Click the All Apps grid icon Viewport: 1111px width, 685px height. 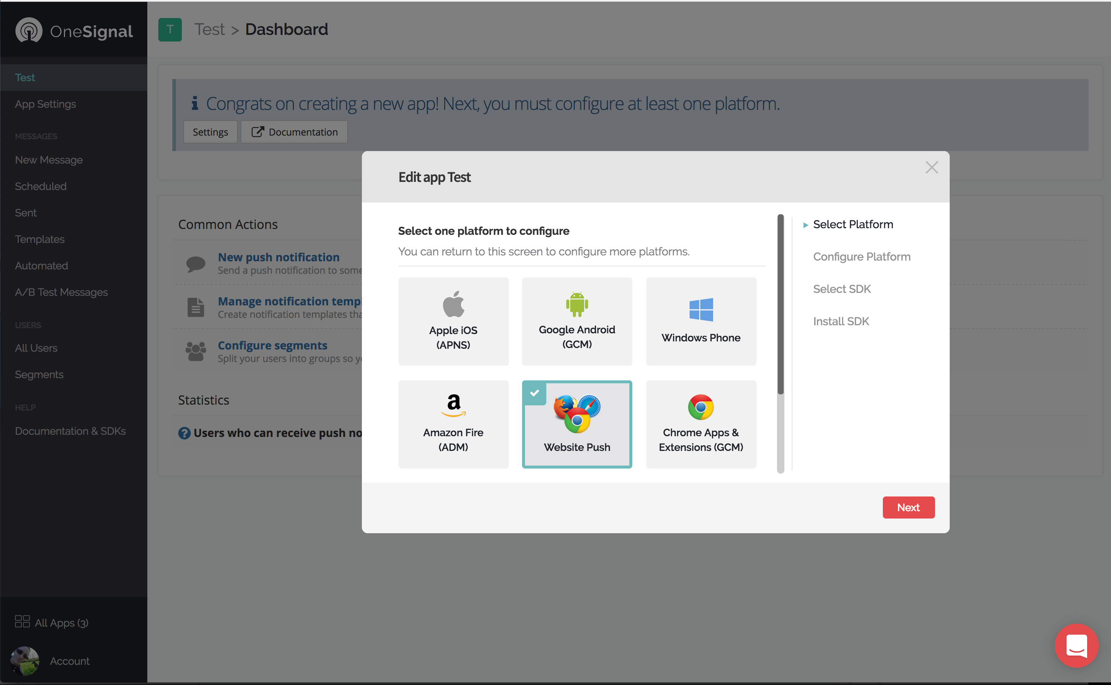22,621
